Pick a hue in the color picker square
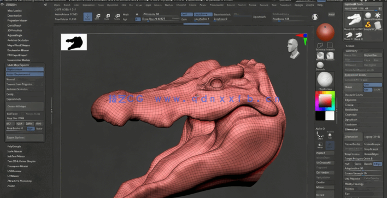Image resolution: width=387 pixels, height=198 pixels. click(325, 101)
